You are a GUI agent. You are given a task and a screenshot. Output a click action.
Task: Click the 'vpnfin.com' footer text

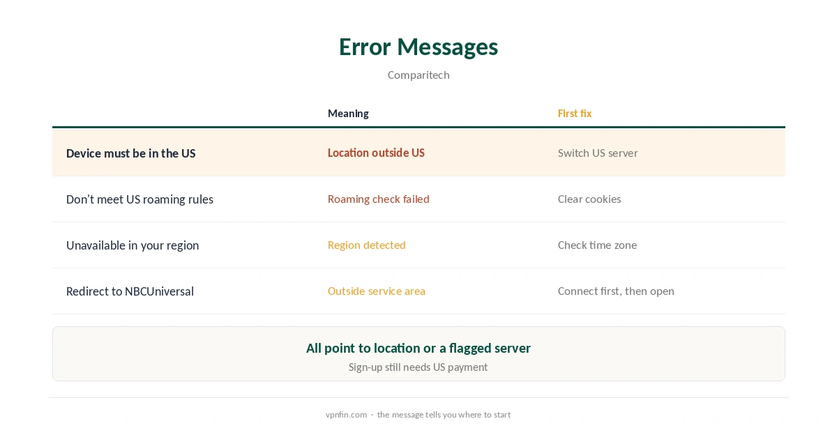(346, 414)
